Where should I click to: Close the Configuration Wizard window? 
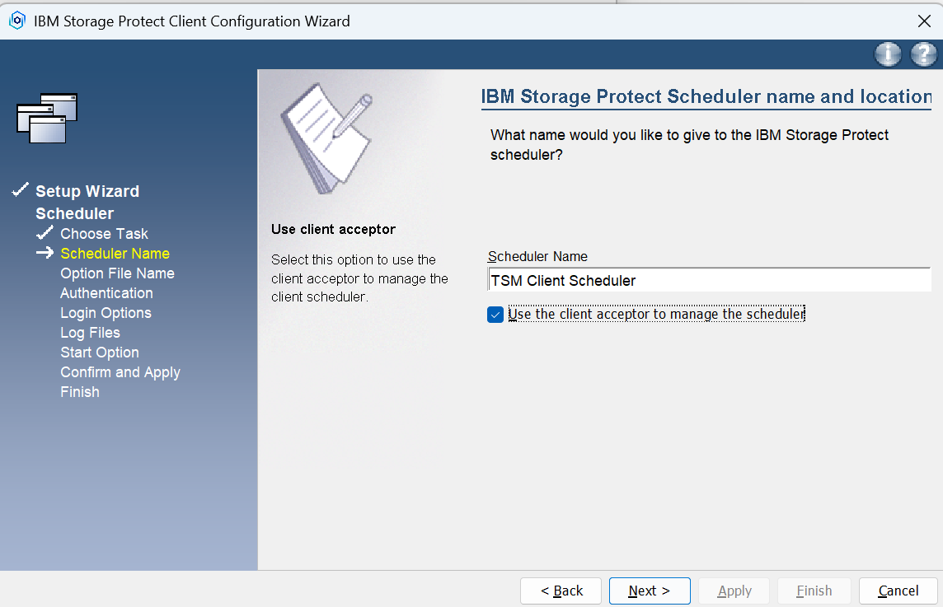pos(923,21)
